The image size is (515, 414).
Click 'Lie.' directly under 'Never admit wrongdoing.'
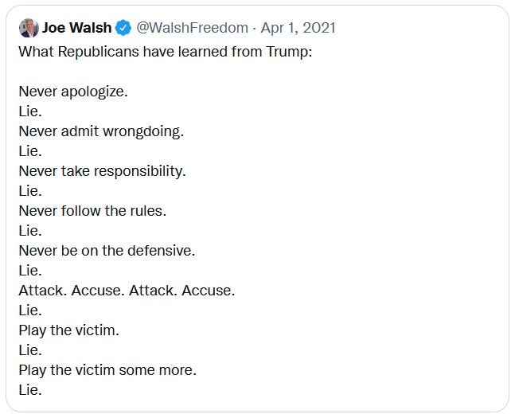point(30,151)
